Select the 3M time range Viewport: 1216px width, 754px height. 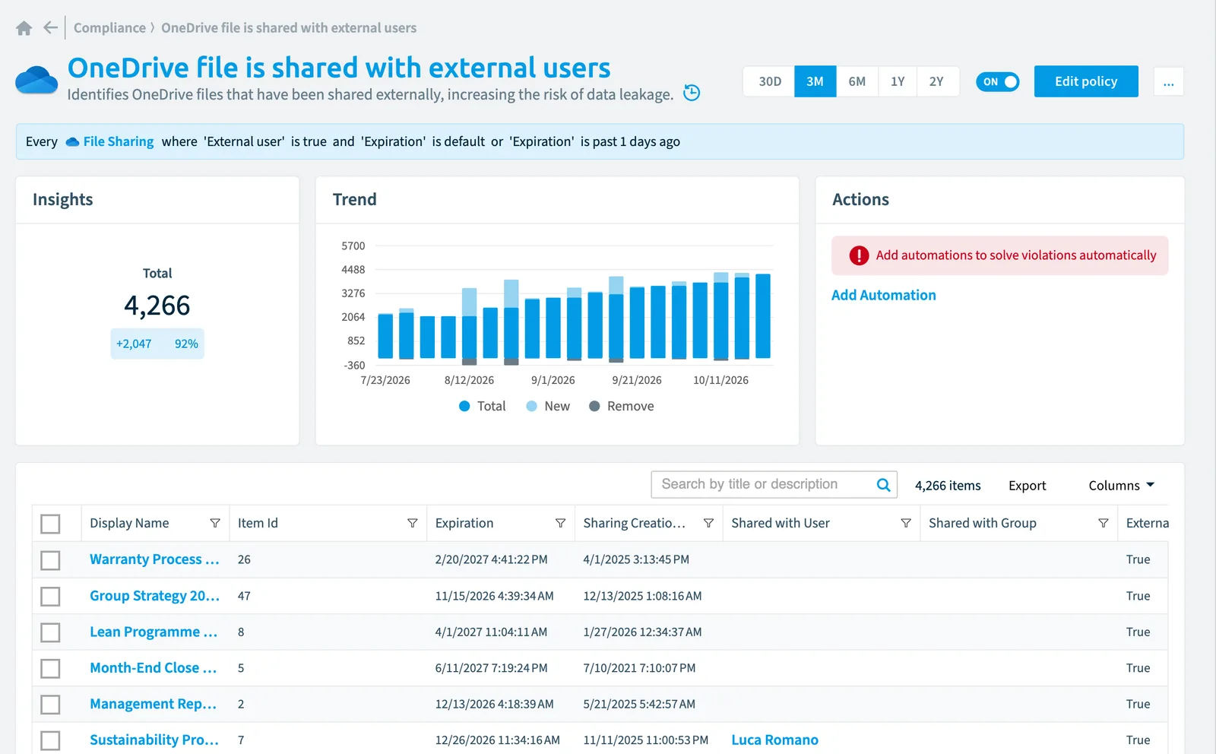pos(815,81)
